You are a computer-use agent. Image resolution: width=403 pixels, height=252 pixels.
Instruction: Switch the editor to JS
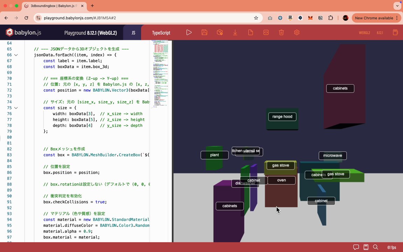tap(133, 33)
